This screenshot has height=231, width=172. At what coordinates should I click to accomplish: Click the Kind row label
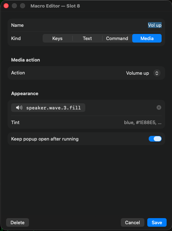point(16,39)
